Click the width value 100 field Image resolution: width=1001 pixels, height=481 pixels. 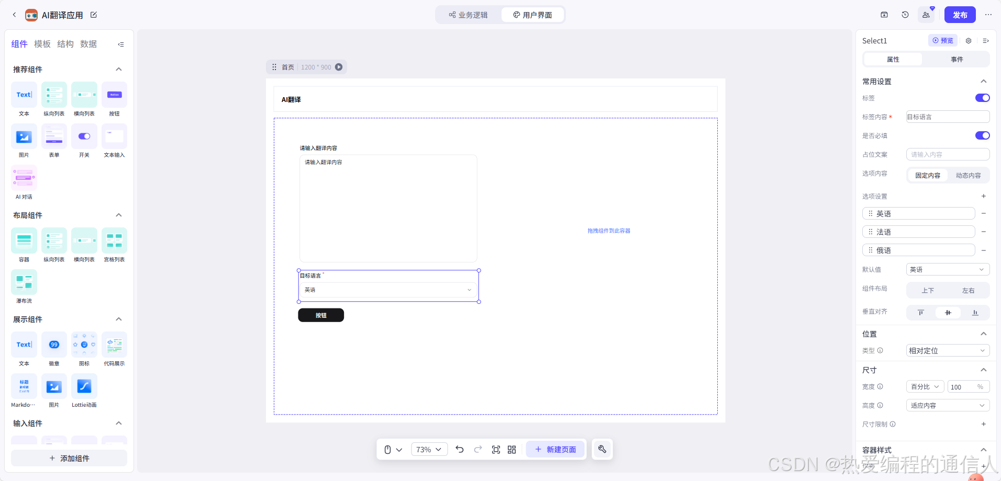(969, 386)
